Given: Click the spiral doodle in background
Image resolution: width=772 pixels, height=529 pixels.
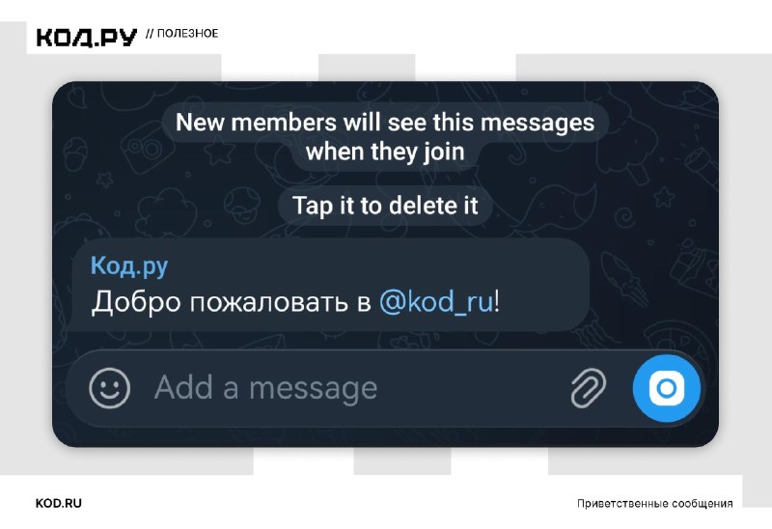Looking at the screenshot, I should [623, 216].
